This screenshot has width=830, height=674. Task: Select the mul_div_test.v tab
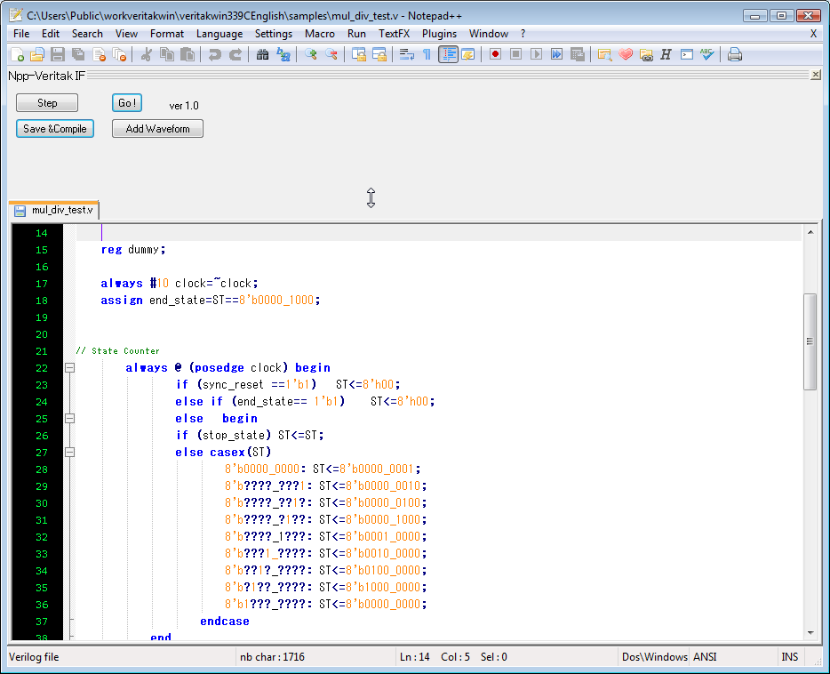click(x=55, y=210)
